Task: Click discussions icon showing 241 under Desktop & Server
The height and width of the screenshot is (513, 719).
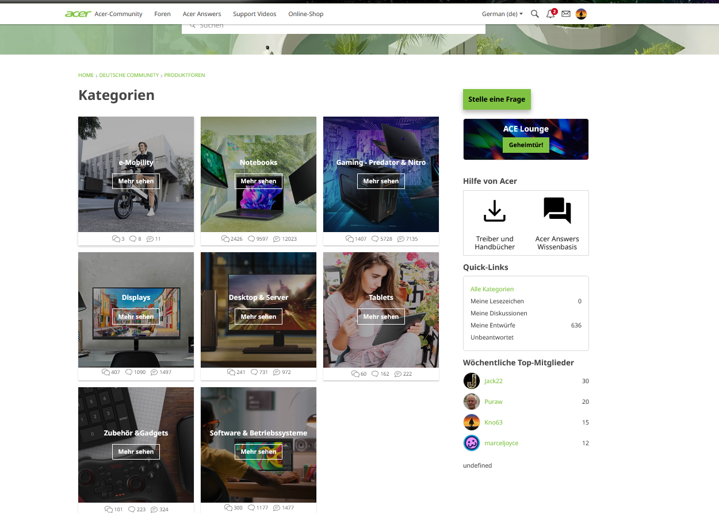Action: click(x=231, y=372)
